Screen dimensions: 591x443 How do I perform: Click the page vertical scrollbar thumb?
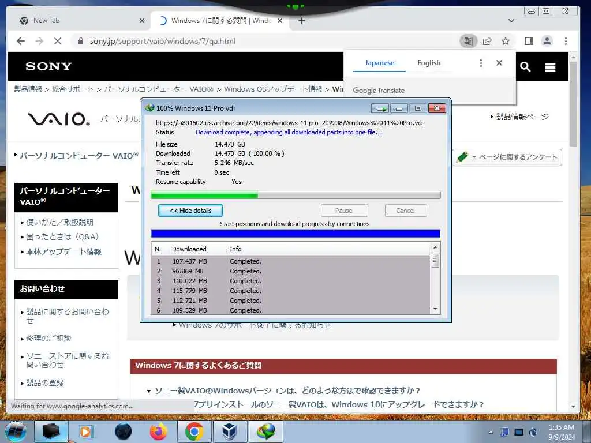tap(573, 104)
